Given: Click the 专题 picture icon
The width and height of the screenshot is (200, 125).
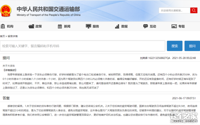Looking at the screenshot, I should (x=174, y=26).
